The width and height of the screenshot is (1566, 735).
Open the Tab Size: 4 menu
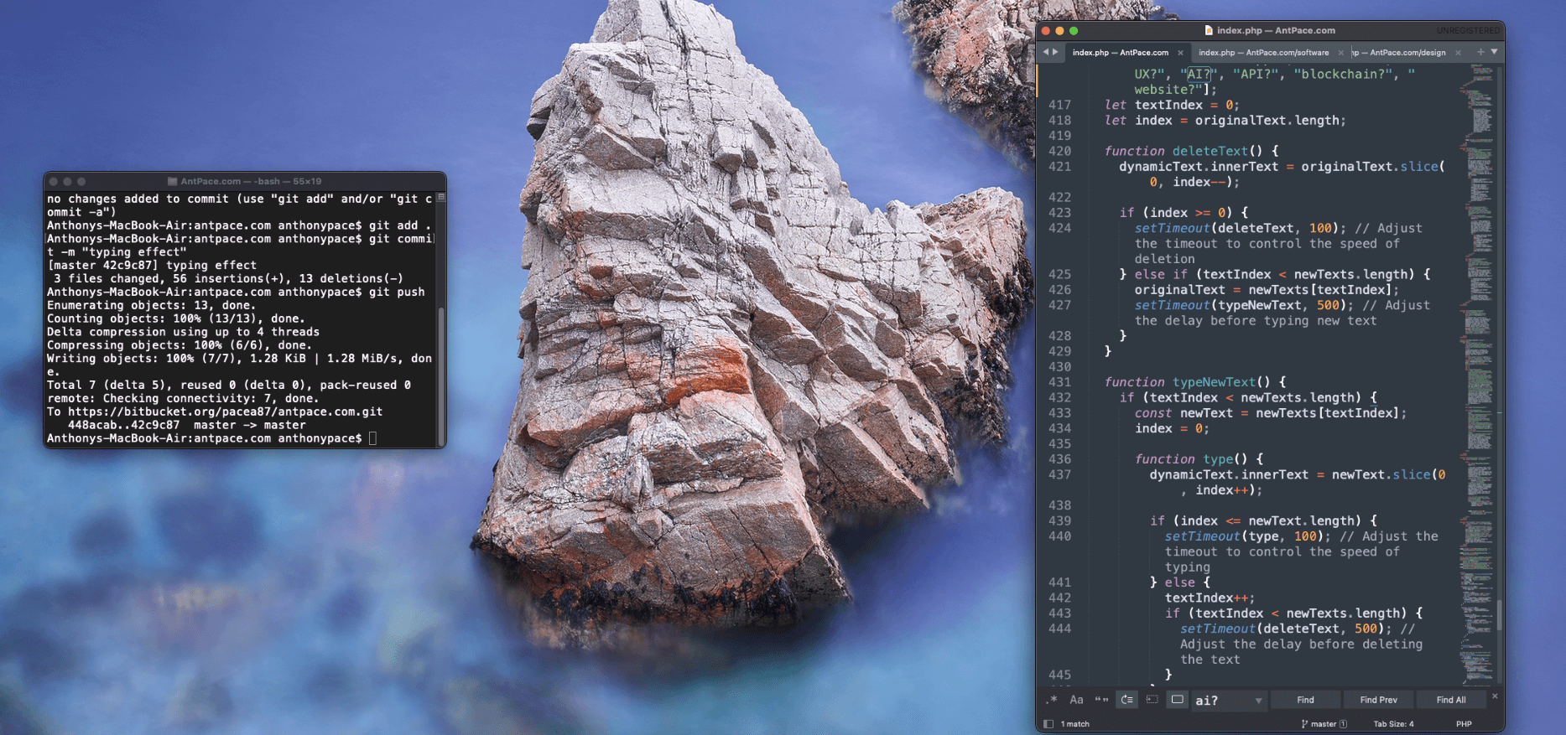tap(1393, 724)
